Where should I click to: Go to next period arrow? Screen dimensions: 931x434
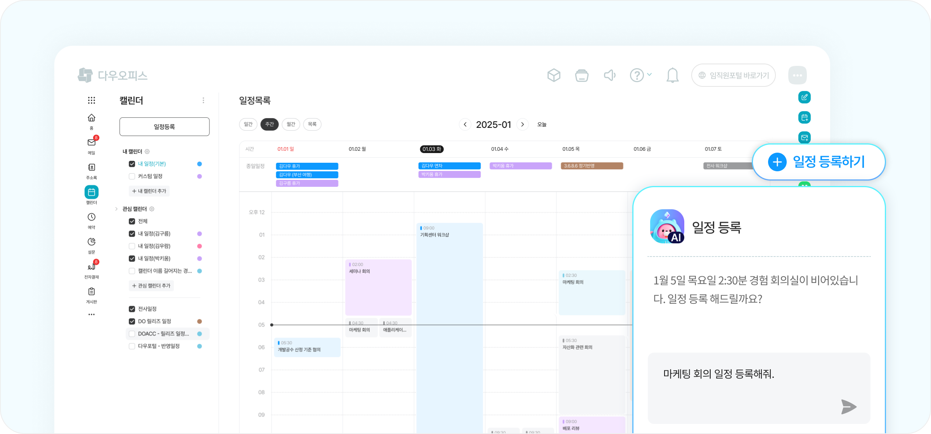[523, 124]
